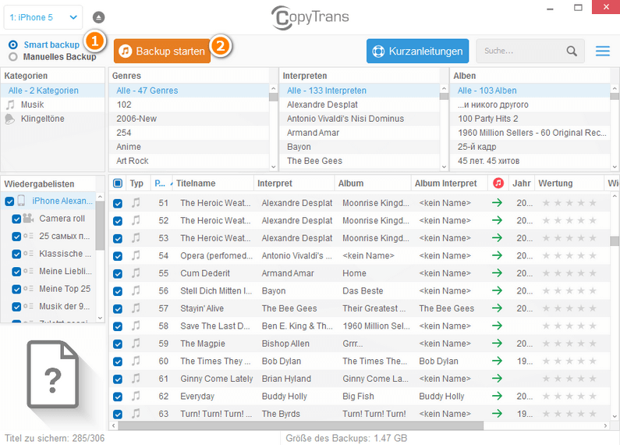Set star rating for track 58
This screenshot has height=445, width=620.
(569, 326)
